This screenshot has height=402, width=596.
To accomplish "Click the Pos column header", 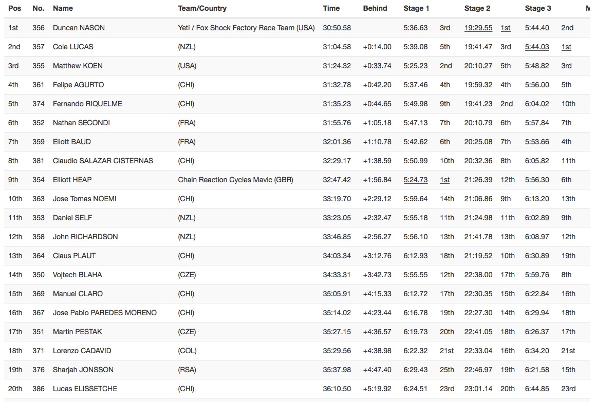I will 14,8.
